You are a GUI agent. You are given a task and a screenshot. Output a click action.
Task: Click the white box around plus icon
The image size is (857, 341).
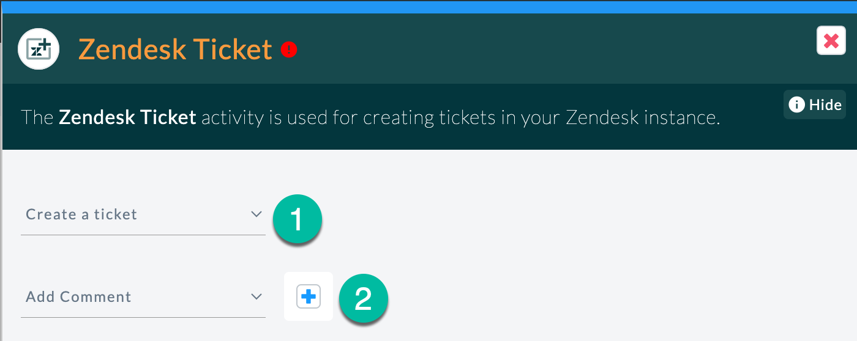[x=309, y=296]
